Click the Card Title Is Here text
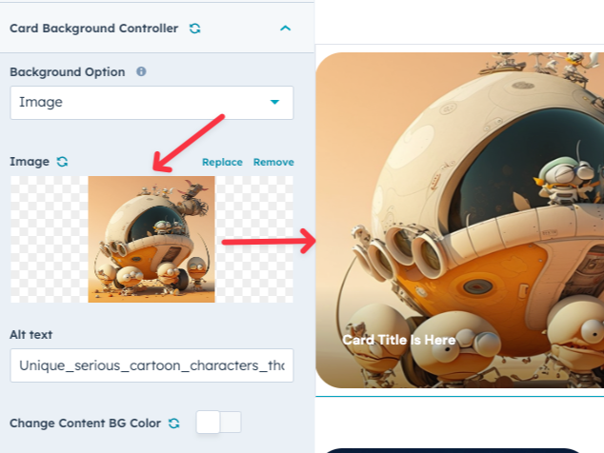The height and width of the screenshot is (453, 604). [399, 340]
